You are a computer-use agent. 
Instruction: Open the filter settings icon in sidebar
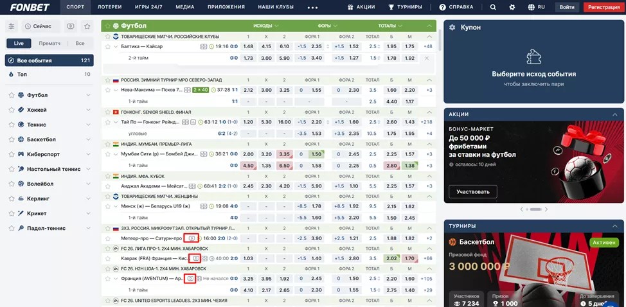[x=12, y=26]
